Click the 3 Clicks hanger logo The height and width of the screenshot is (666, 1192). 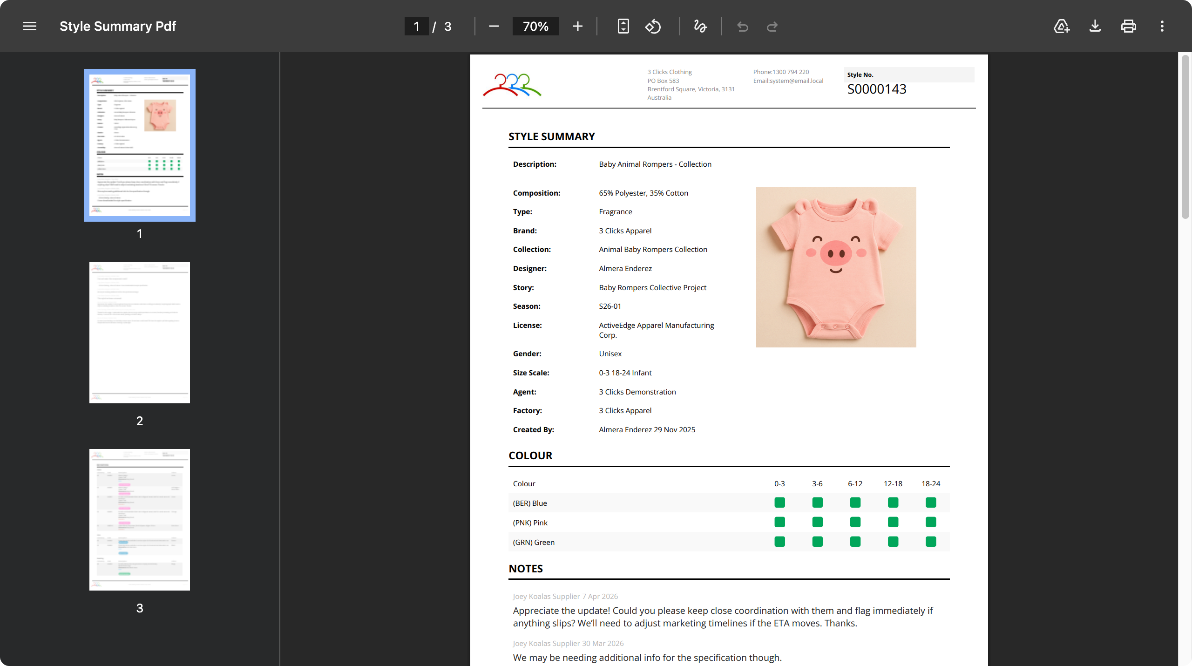click(512, 85)
